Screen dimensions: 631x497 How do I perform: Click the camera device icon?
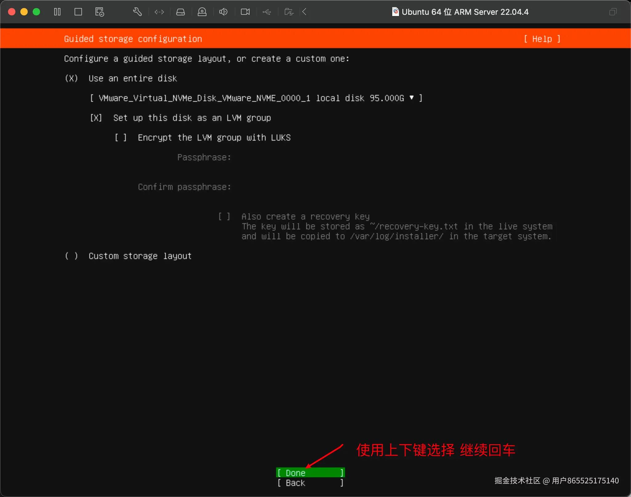(x=245, y=12)
